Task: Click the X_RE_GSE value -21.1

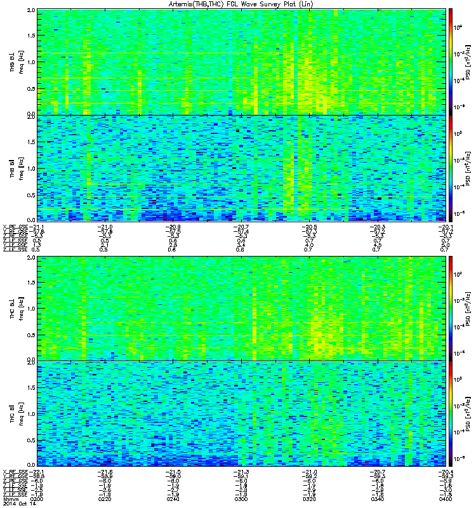Action: (x=36, y=227)
